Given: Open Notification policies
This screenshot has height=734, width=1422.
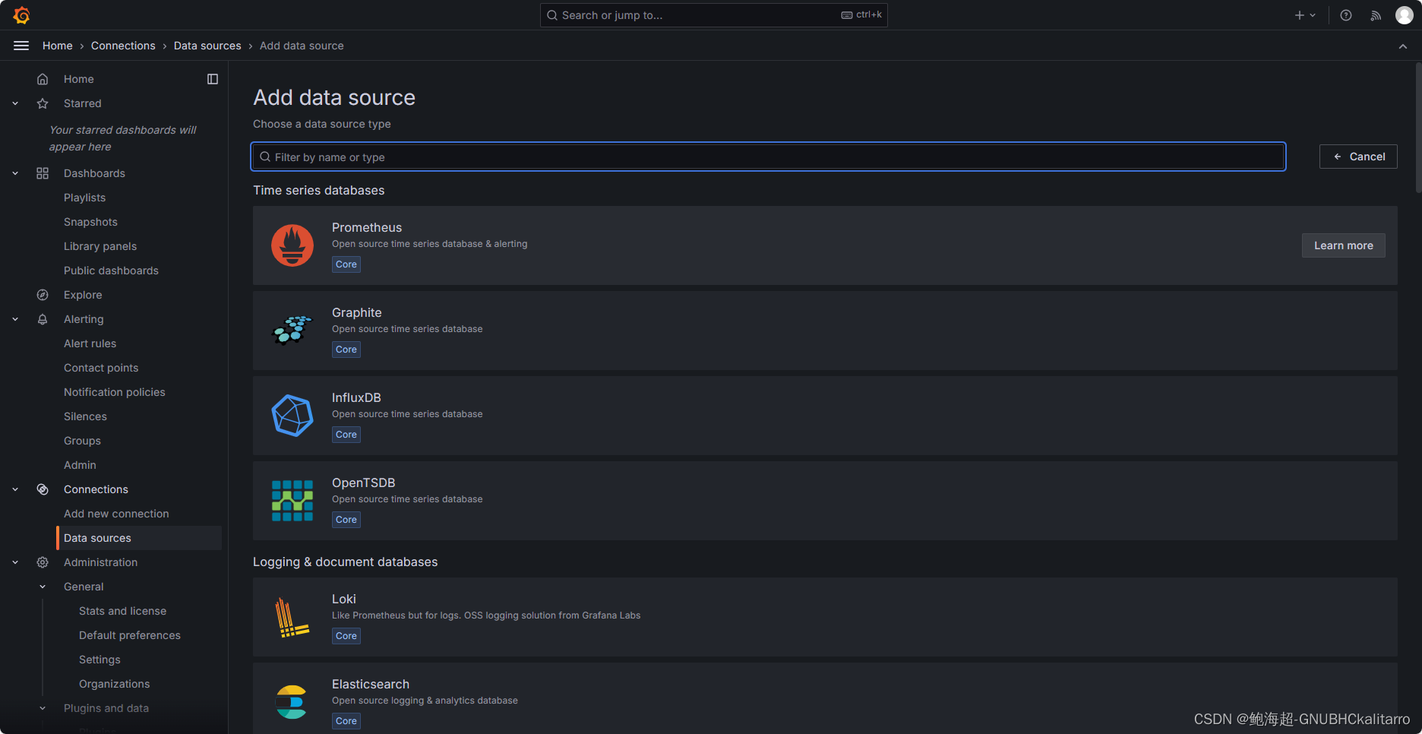Looking at the screenshot, I should [114, 392].
